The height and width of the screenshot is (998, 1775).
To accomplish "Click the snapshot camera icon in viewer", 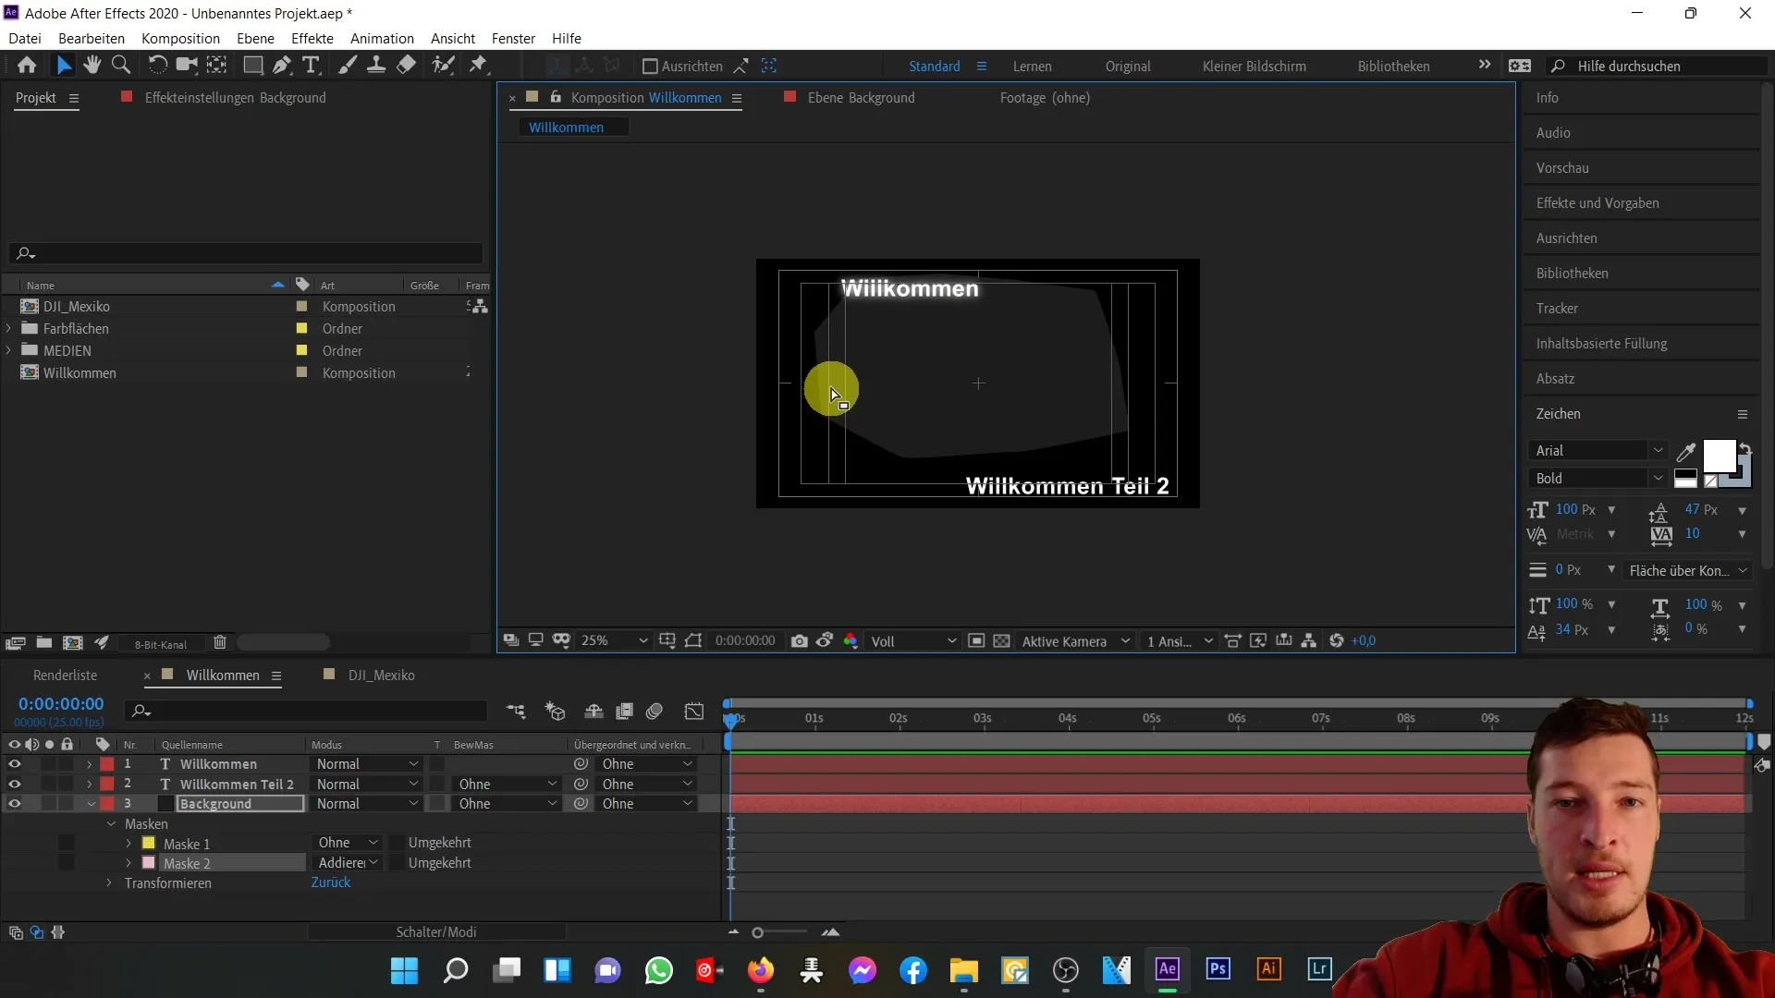I will [x=800, y=640].
